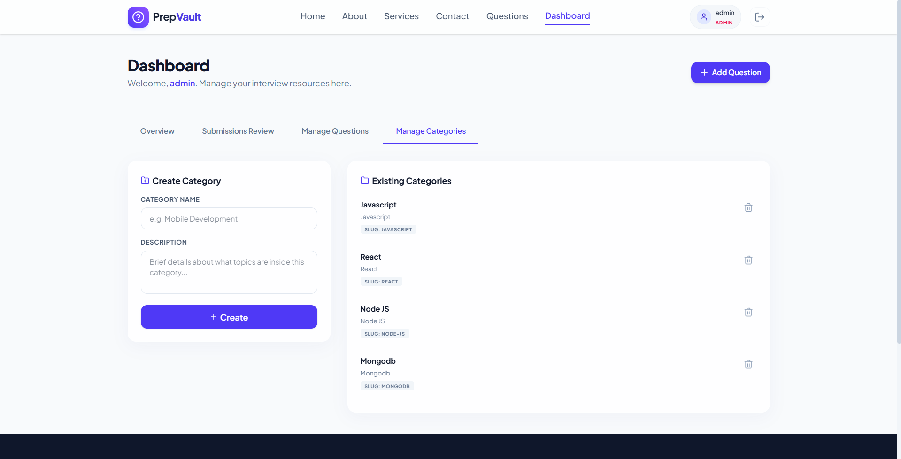The height and width of the screenshot is (459, 901).
Task: Click the Create Category folder-plus icon
Action: [145, 180]
